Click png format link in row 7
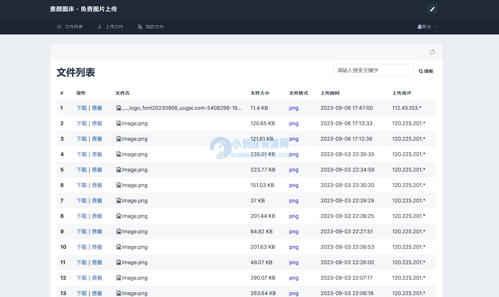 [294, 200]
